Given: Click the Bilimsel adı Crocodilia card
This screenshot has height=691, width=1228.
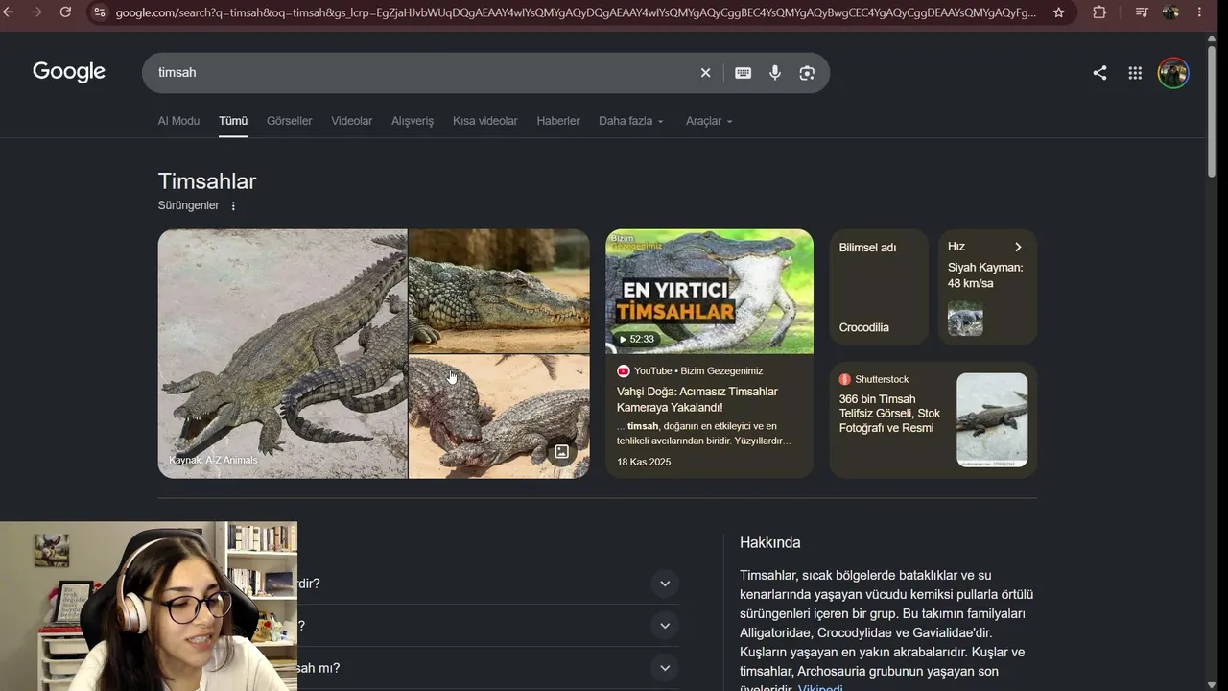Looking at the screenshot, I should click(879, 287).
